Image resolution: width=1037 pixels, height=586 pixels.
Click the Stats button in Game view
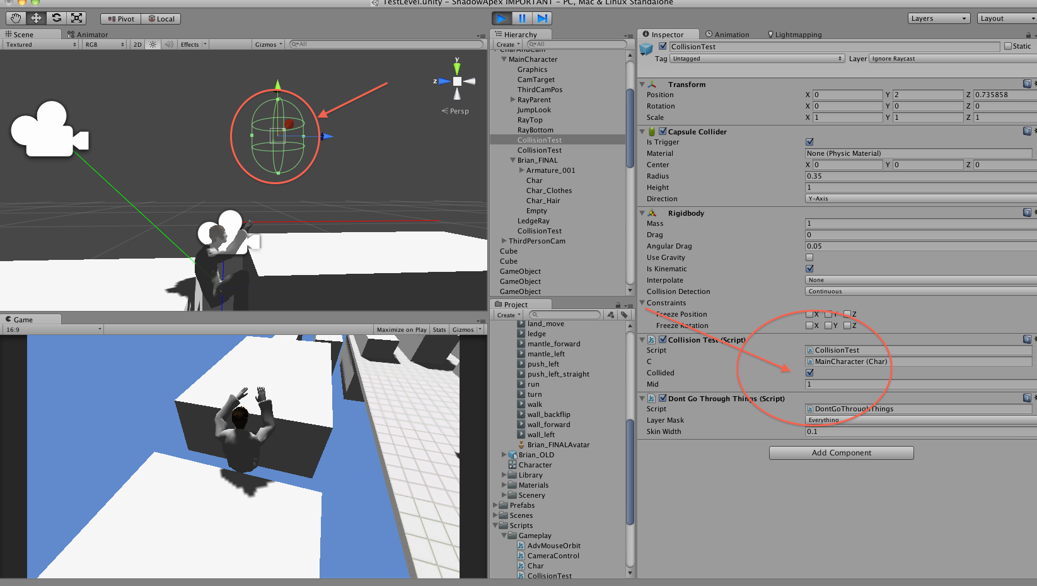pyautogui.click(x=439, y=330)
